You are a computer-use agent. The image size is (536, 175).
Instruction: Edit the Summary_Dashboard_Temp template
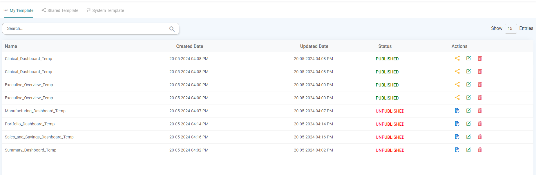tap(468, 150)
